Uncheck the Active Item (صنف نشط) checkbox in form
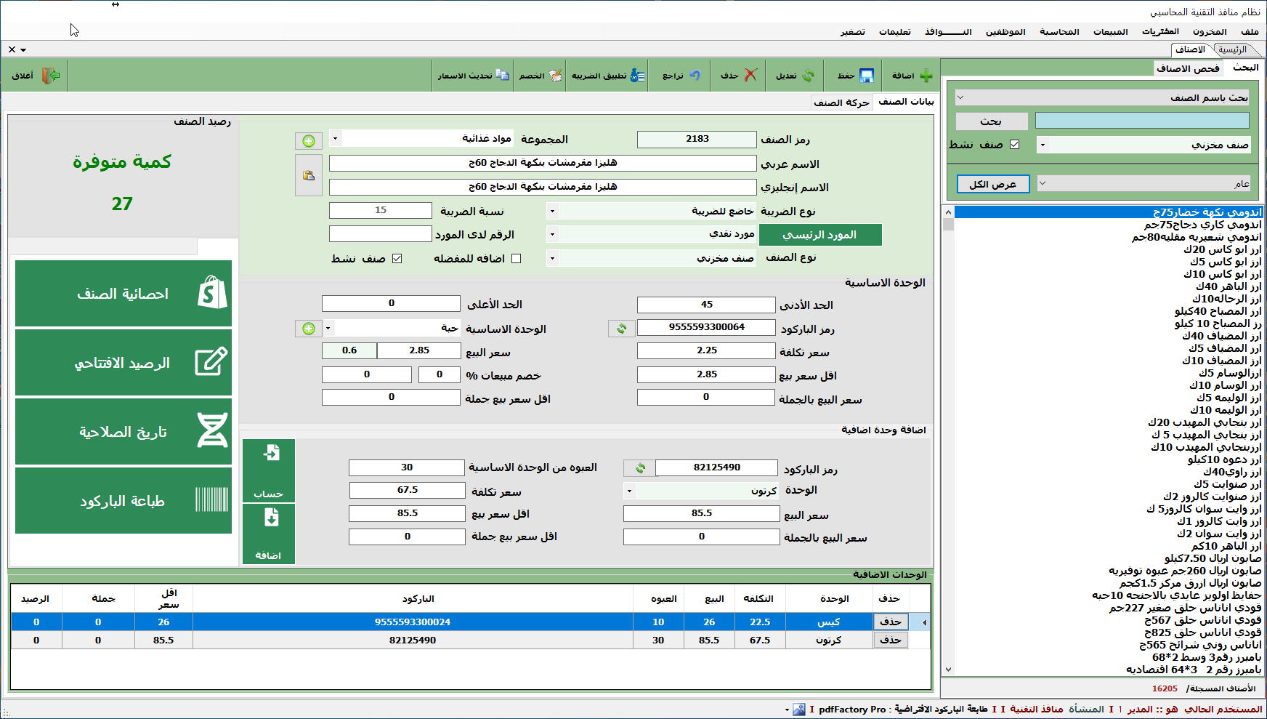The width and height of the screenshot is (1267, 719). coord(397,259)
